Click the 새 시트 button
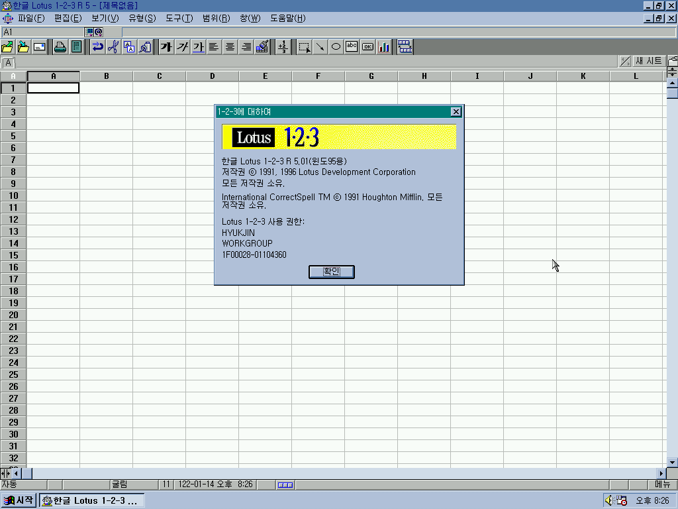Image resolution: width=678 pixels, height=509 pixels. pyautogui.click(x=648, y=62)
